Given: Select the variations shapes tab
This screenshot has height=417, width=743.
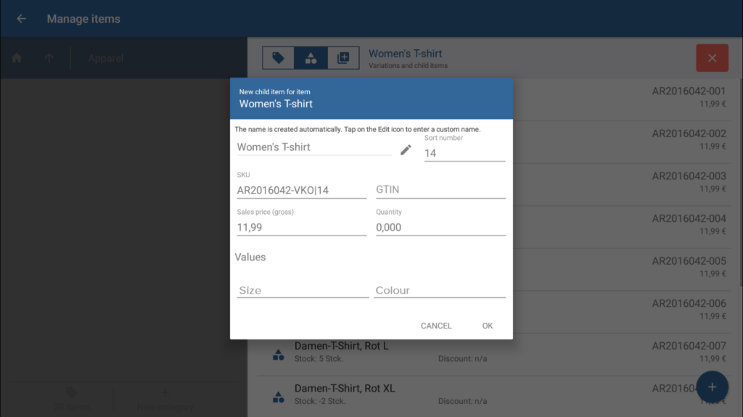Looking at the screenshot, I should (311, 58).
